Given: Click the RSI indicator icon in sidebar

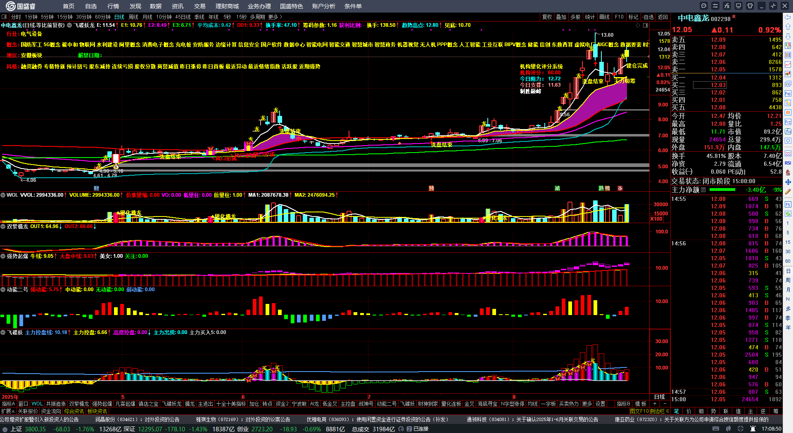Looking at the screenshot, I should 788,163.
